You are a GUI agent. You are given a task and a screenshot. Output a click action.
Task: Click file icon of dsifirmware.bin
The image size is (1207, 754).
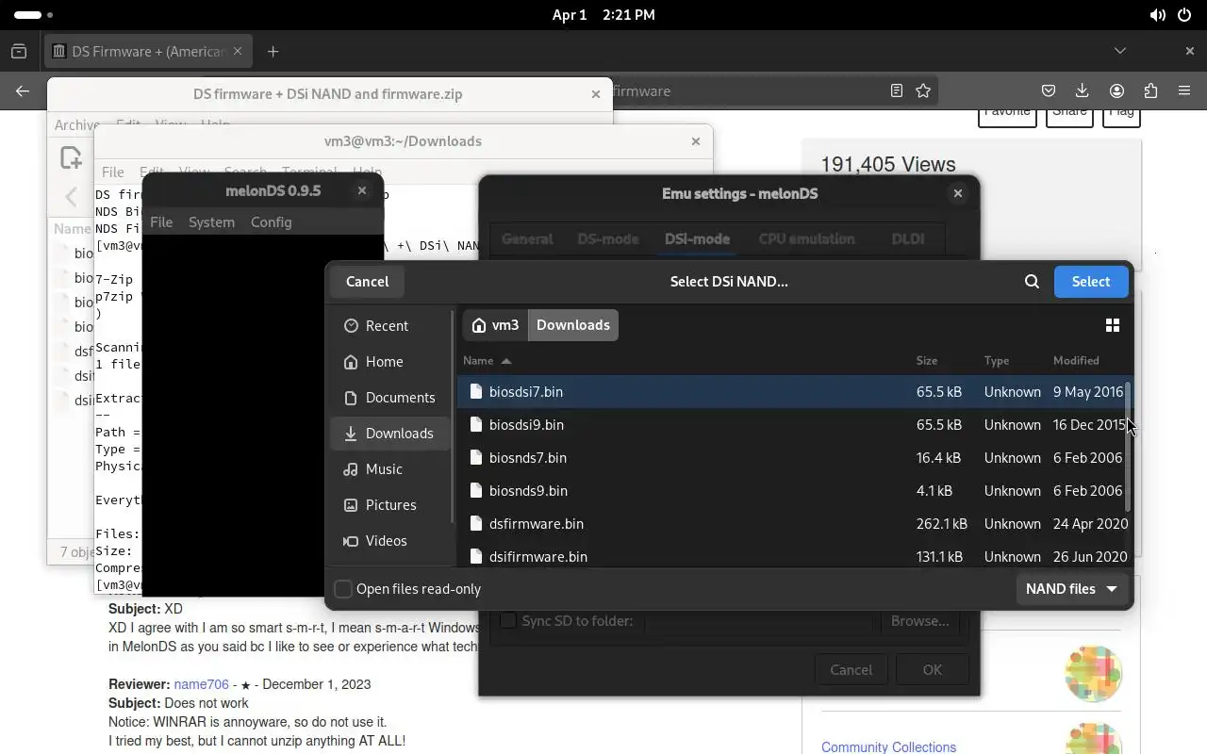point(476,556)
